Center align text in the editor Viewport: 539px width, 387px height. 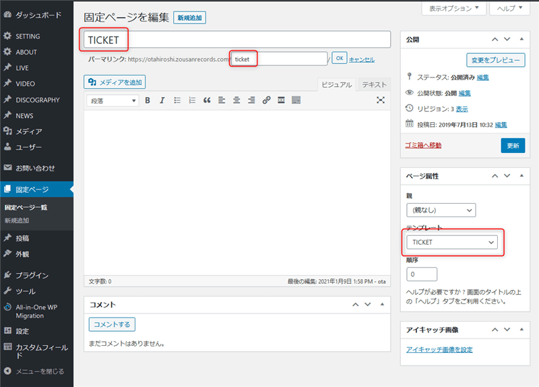pyautogui.click(x=236, y=100)
